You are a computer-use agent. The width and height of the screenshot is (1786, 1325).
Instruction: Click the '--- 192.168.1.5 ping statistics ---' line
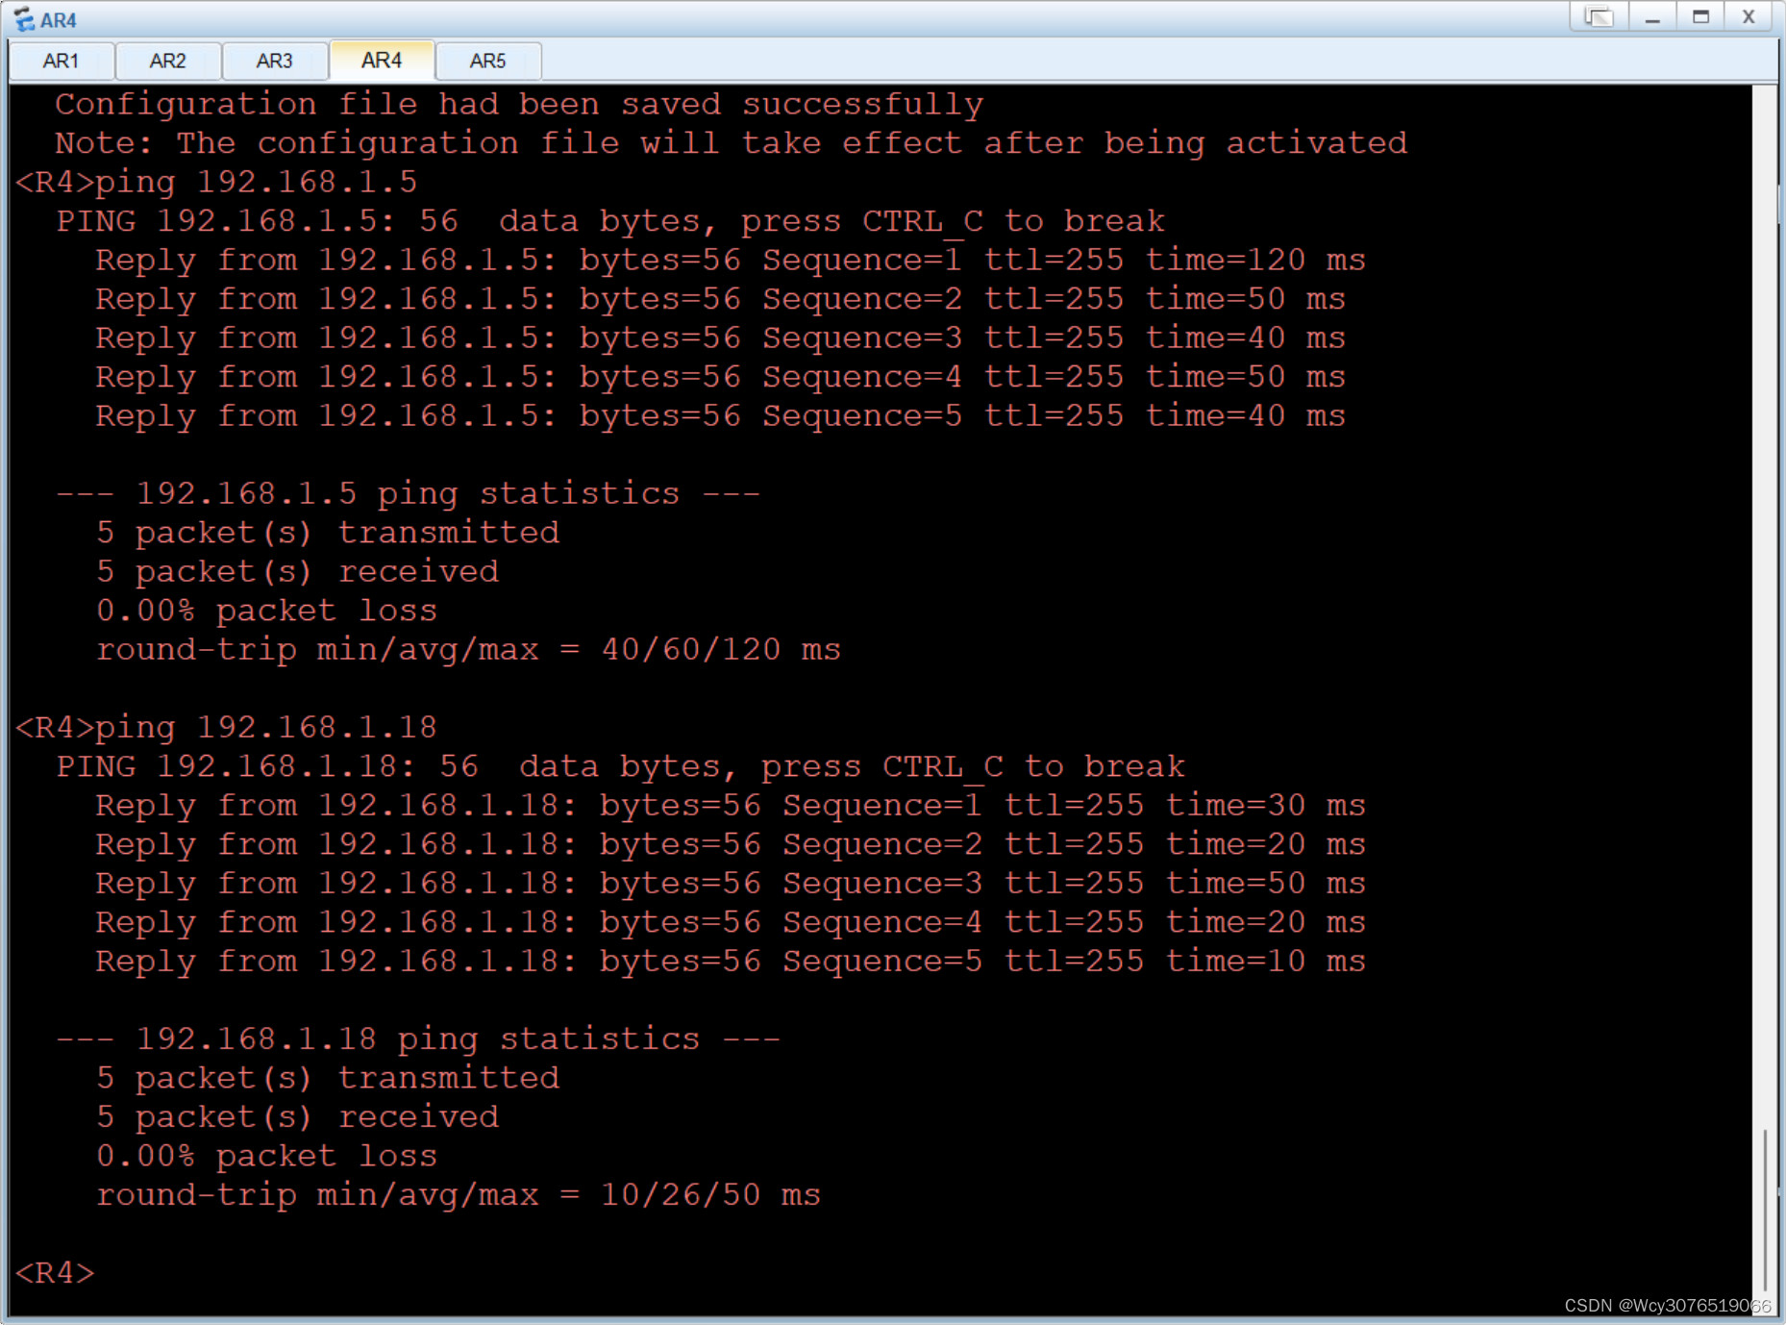click(408, 494)
